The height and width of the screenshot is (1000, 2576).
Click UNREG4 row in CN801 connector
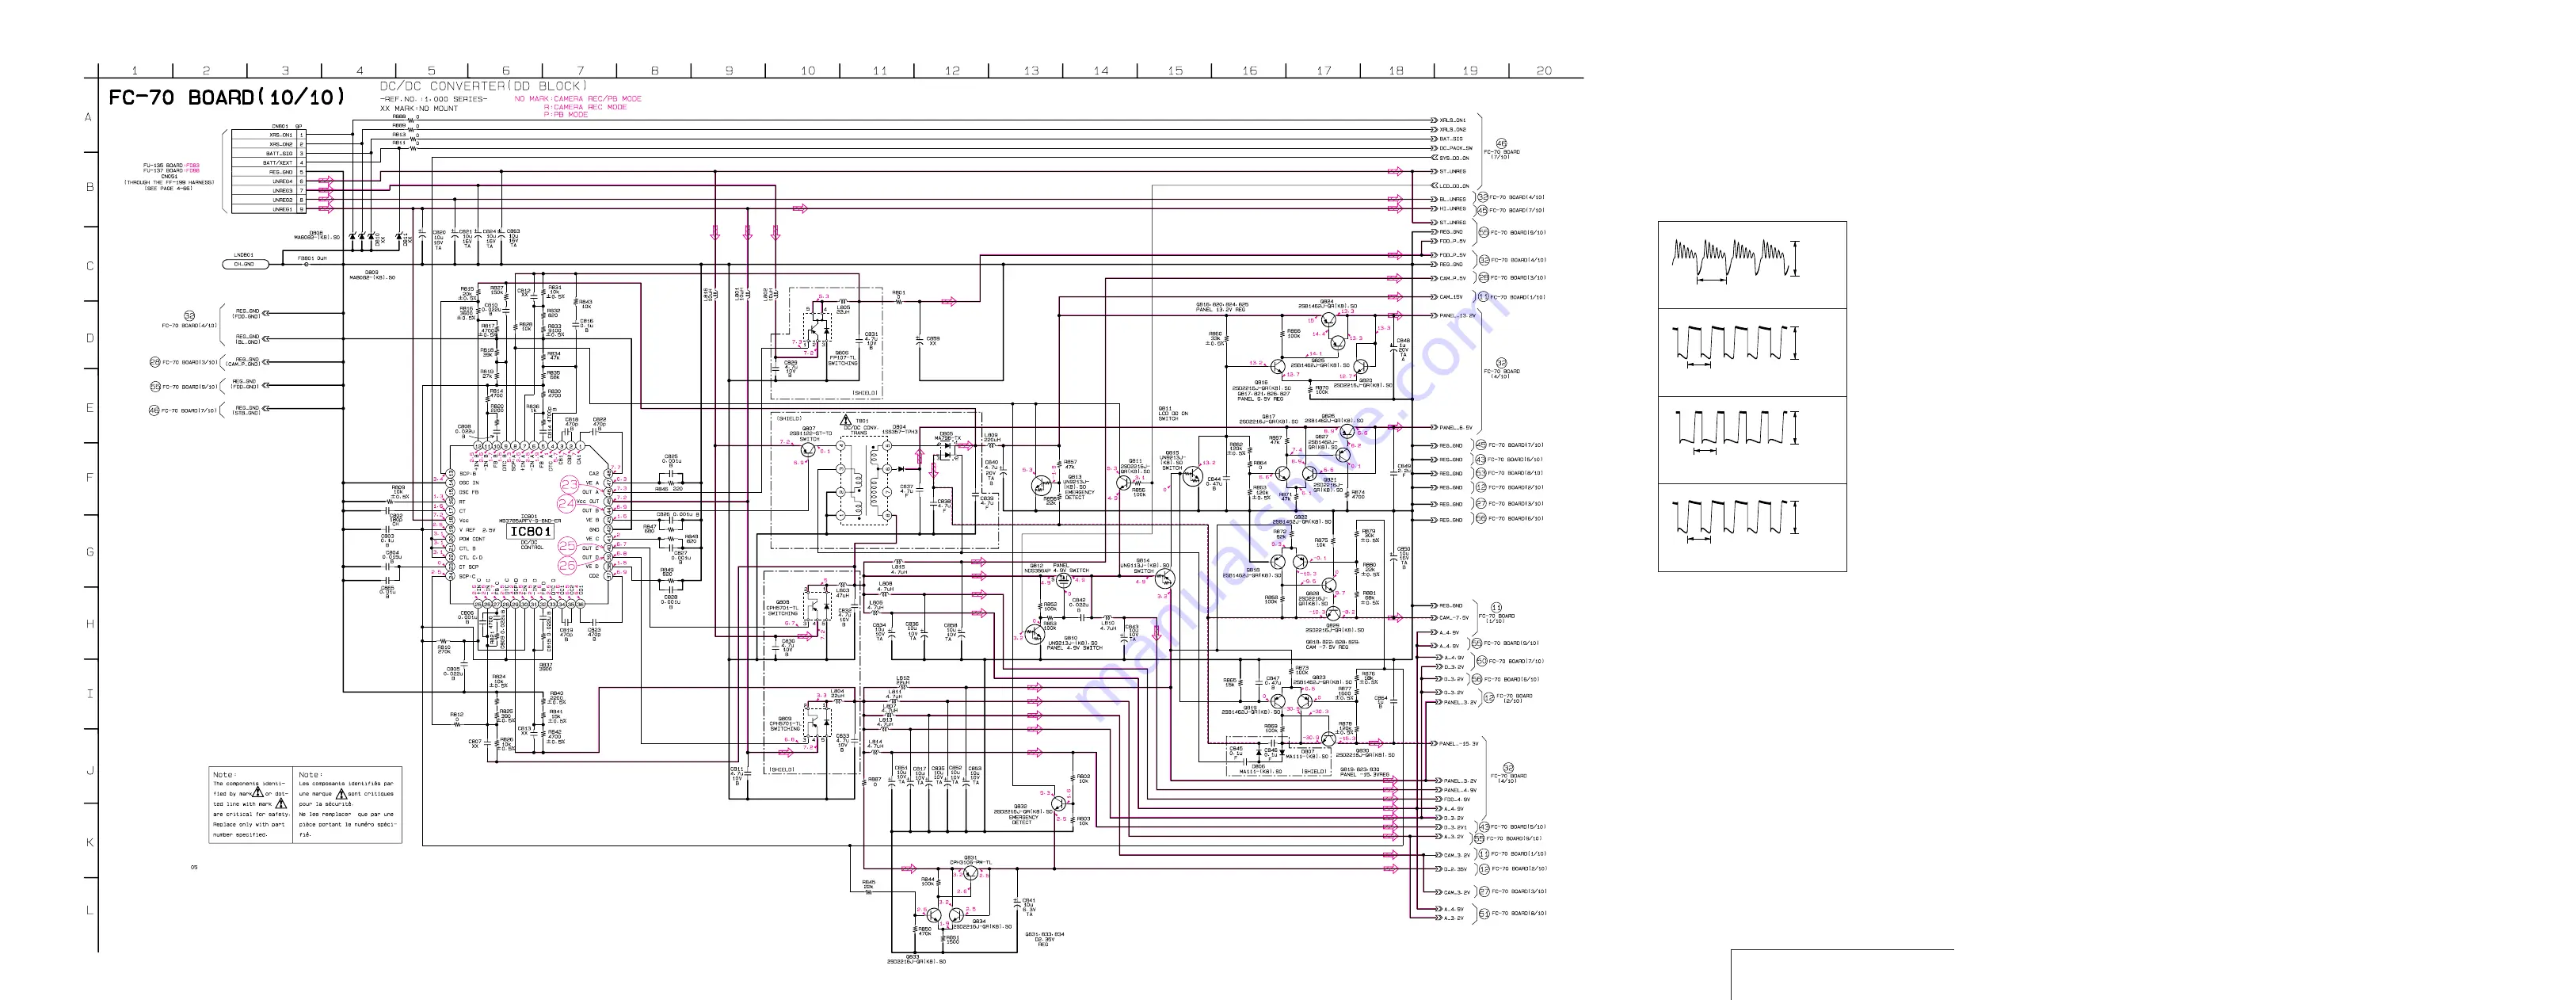point(268,181)
